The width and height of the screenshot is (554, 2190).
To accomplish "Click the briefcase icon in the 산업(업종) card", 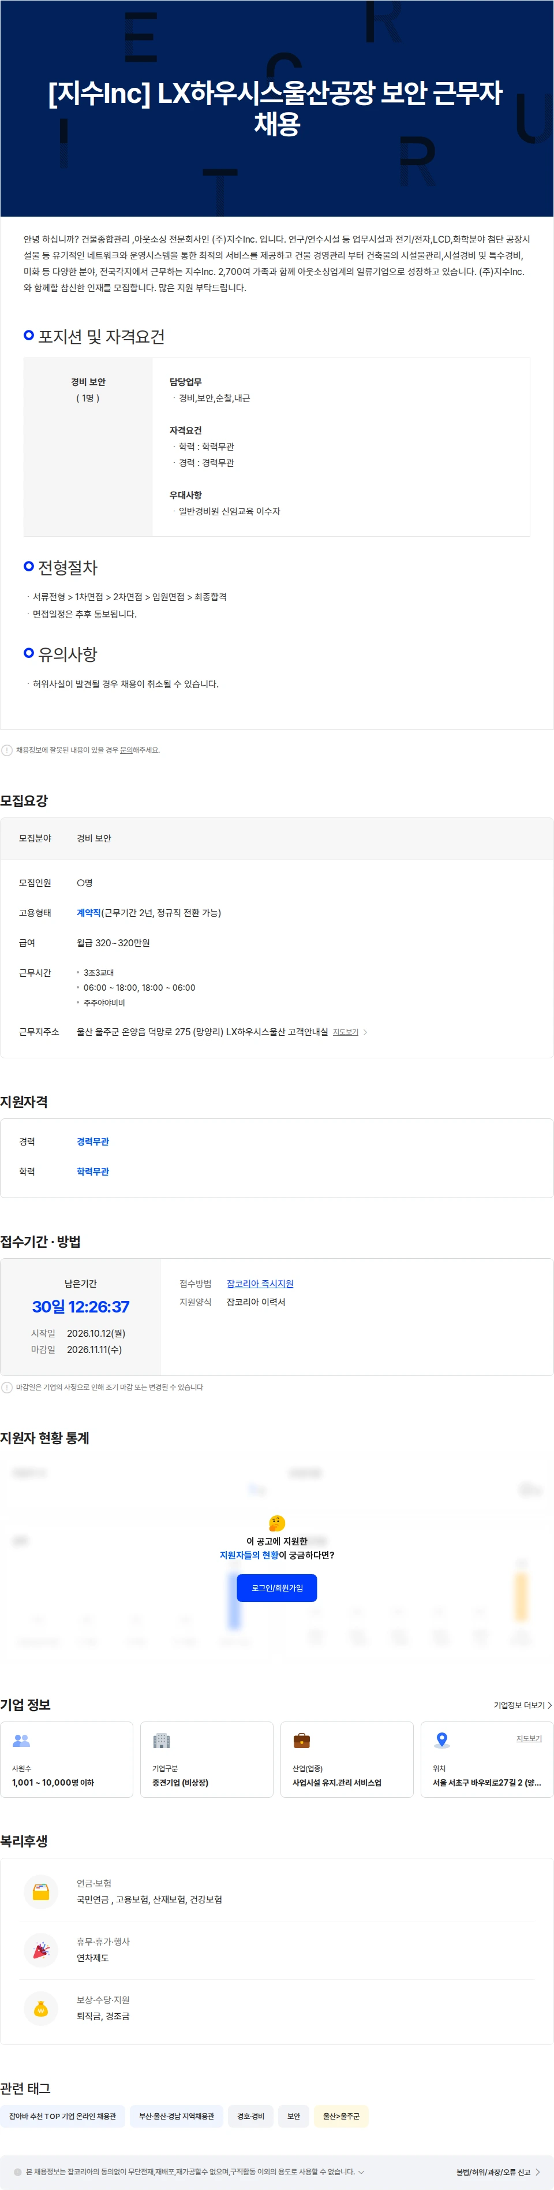I will (301, 1740).
